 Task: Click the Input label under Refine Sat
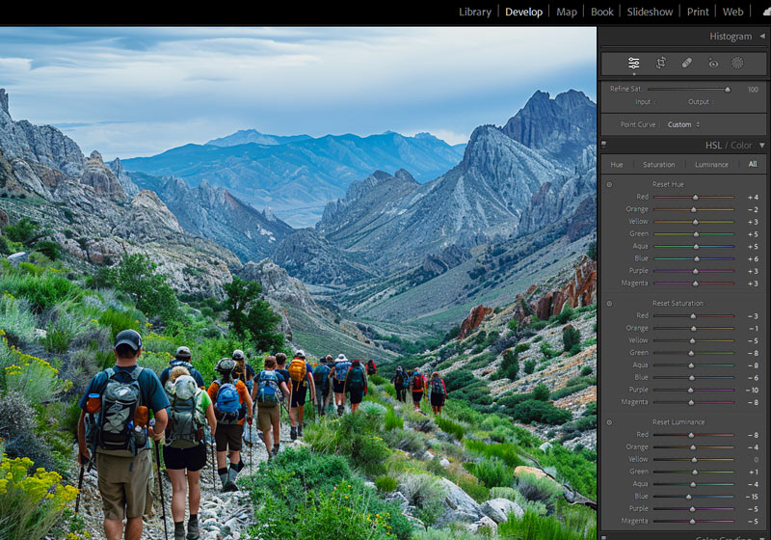click(643, 102)
